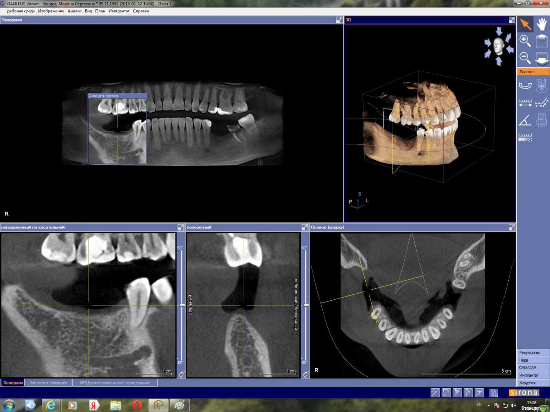The height and width of the screenshot is (412, 550).
Task: Toggle maximize on the поперечный panel
Action: click(305, 227)
